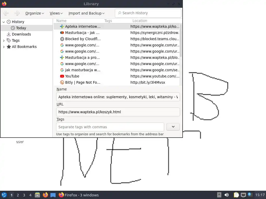This screenshot has height=199, width=266.
Task: Switch to workspace 3
Action: click(x=24, y=195)
